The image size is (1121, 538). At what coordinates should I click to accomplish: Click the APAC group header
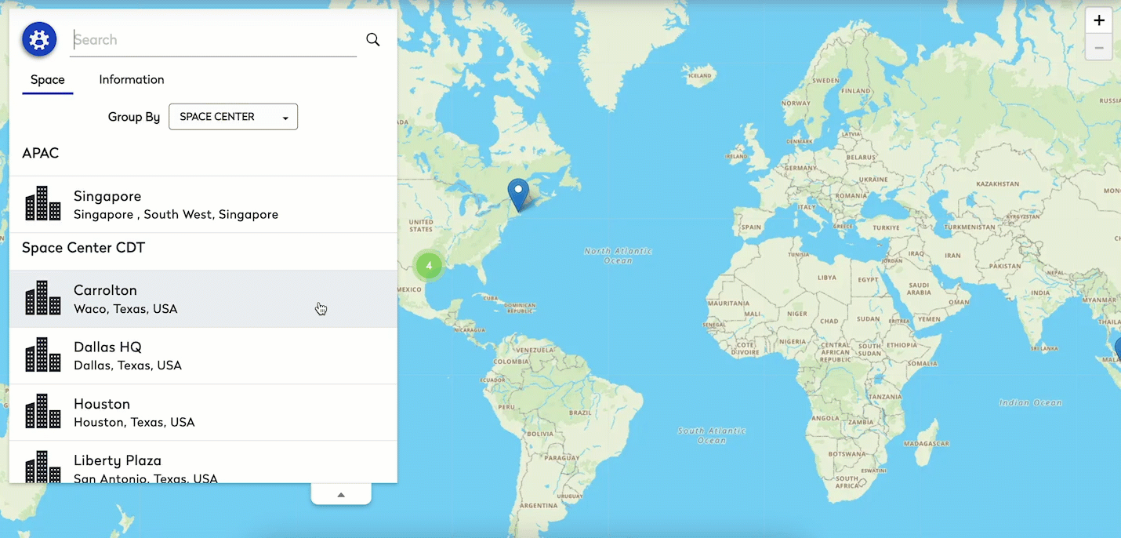point(41,153)
